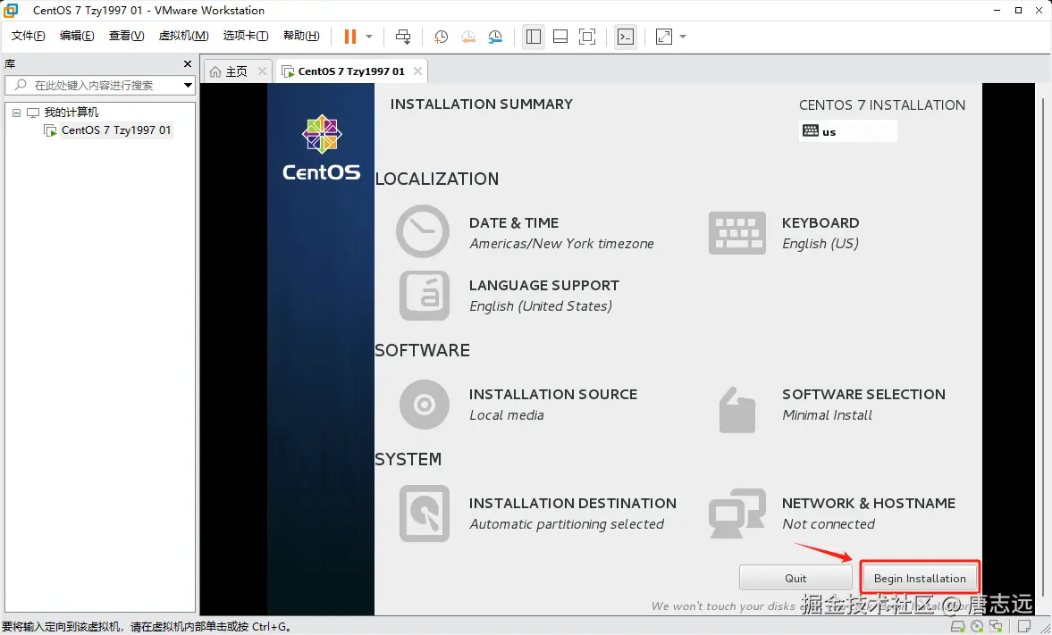The image size is (1052, 635).
Task: Click the CentOS logo
Action: point(322,148)
